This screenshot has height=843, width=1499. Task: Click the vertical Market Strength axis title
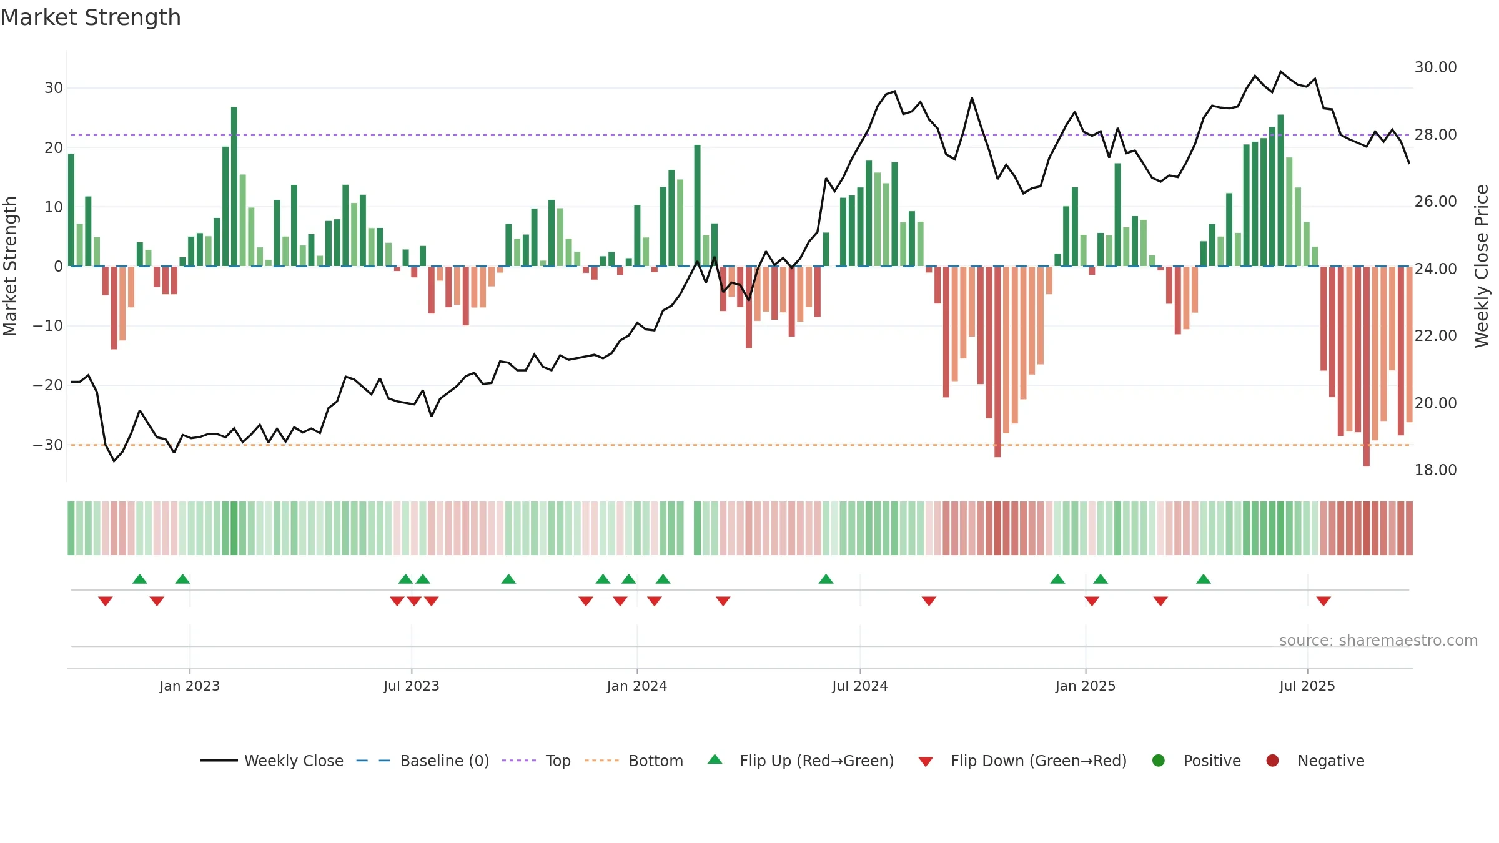pos(11,266)
